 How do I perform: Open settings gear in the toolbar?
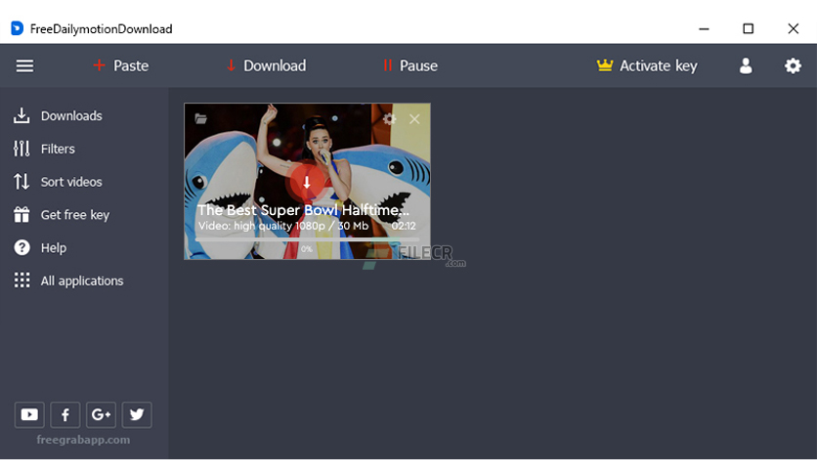pyautogui.click(x=793, y=65)
